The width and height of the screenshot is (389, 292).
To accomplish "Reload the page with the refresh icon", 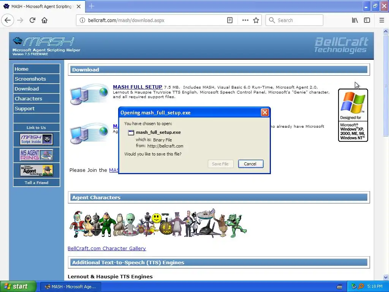I will coord(32,20).
